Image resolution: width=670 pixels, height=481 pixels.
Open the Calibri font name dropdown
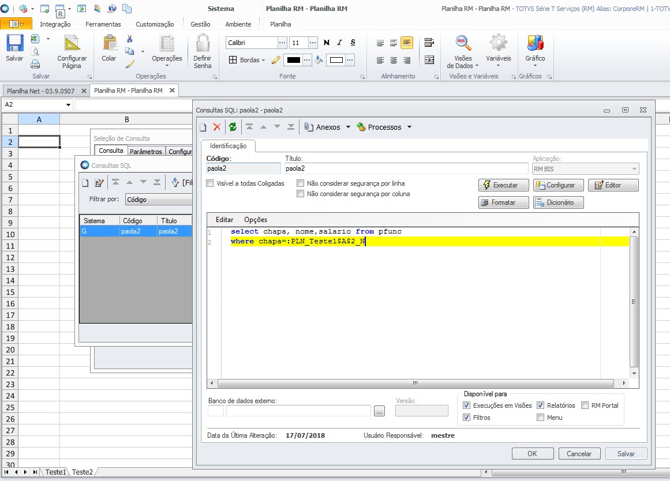[x=282, y=42]
